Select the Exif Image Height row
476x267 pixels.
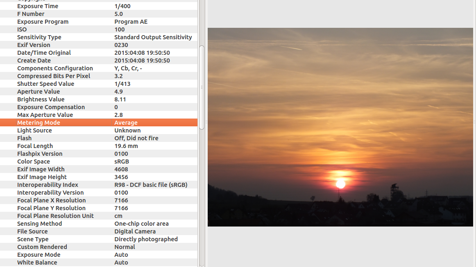pos(99,177)
